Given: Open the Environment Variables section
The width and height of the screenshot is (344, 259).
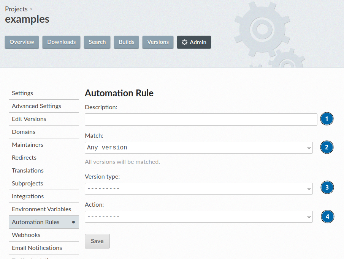Looking at the screenshot, I should click(42, 209).
